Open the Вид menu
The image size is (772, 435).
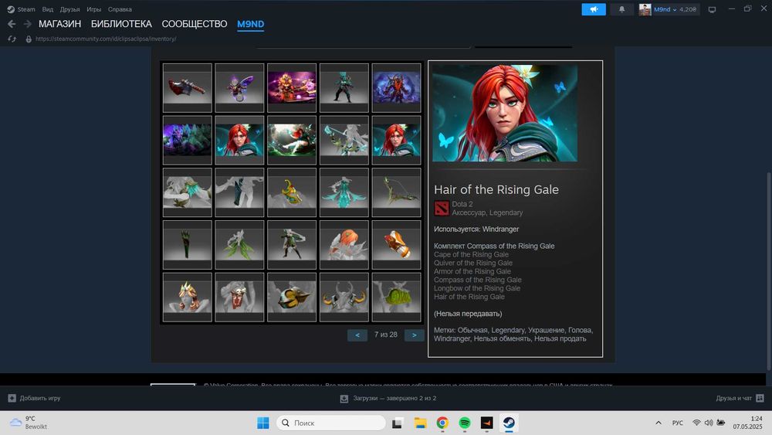point(47,8)
